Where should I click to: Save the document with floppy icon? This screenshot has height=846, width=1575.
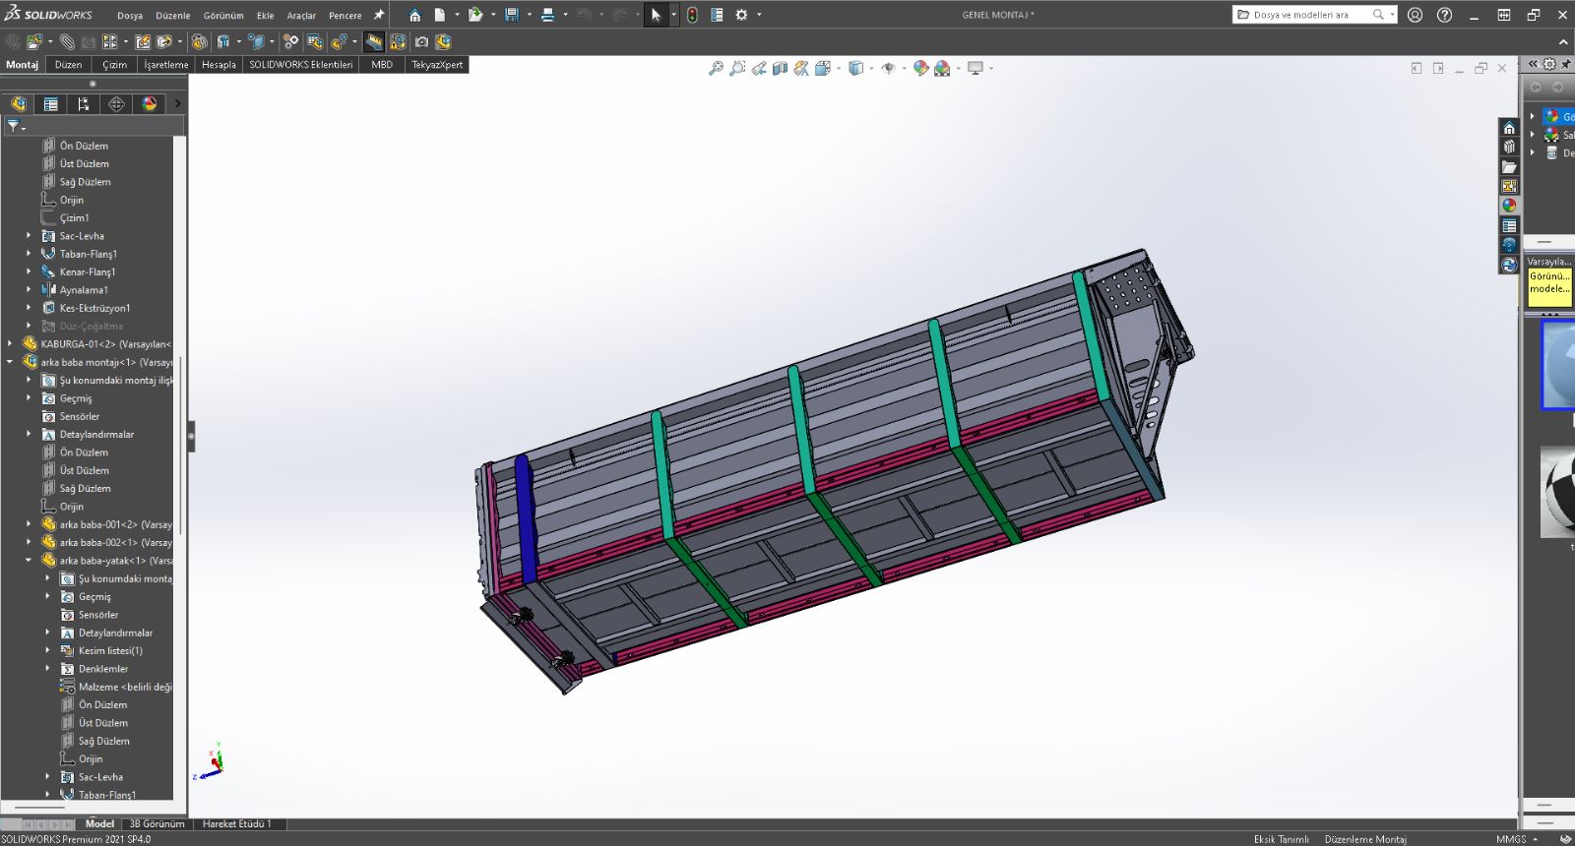(512, 15)
